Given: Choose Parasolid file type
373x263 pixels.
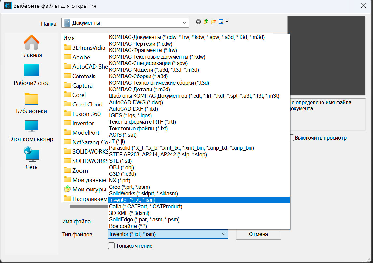Looking at the screenshot, I should click(x=199, y=148).
